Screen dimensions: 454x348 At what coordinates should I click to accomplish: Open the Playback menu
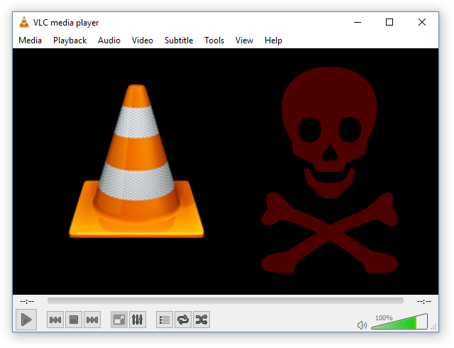[x=70, y=40]
